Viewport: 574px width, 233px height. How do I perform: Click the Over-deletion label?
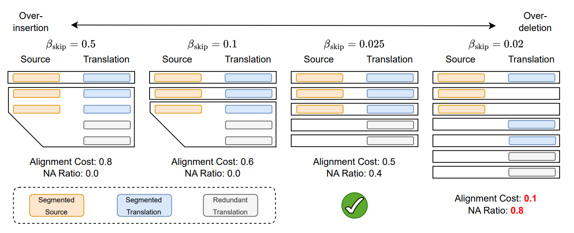[535, 22]
